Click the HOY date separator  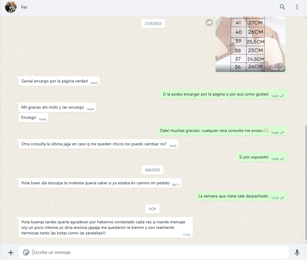tap(152, 209)
